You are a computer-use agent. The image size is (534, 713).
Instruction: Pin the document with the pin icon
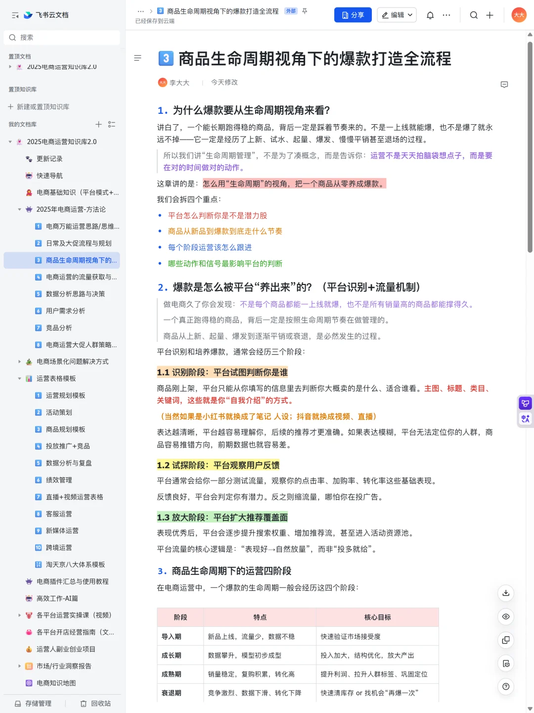(x=305, y=11)
